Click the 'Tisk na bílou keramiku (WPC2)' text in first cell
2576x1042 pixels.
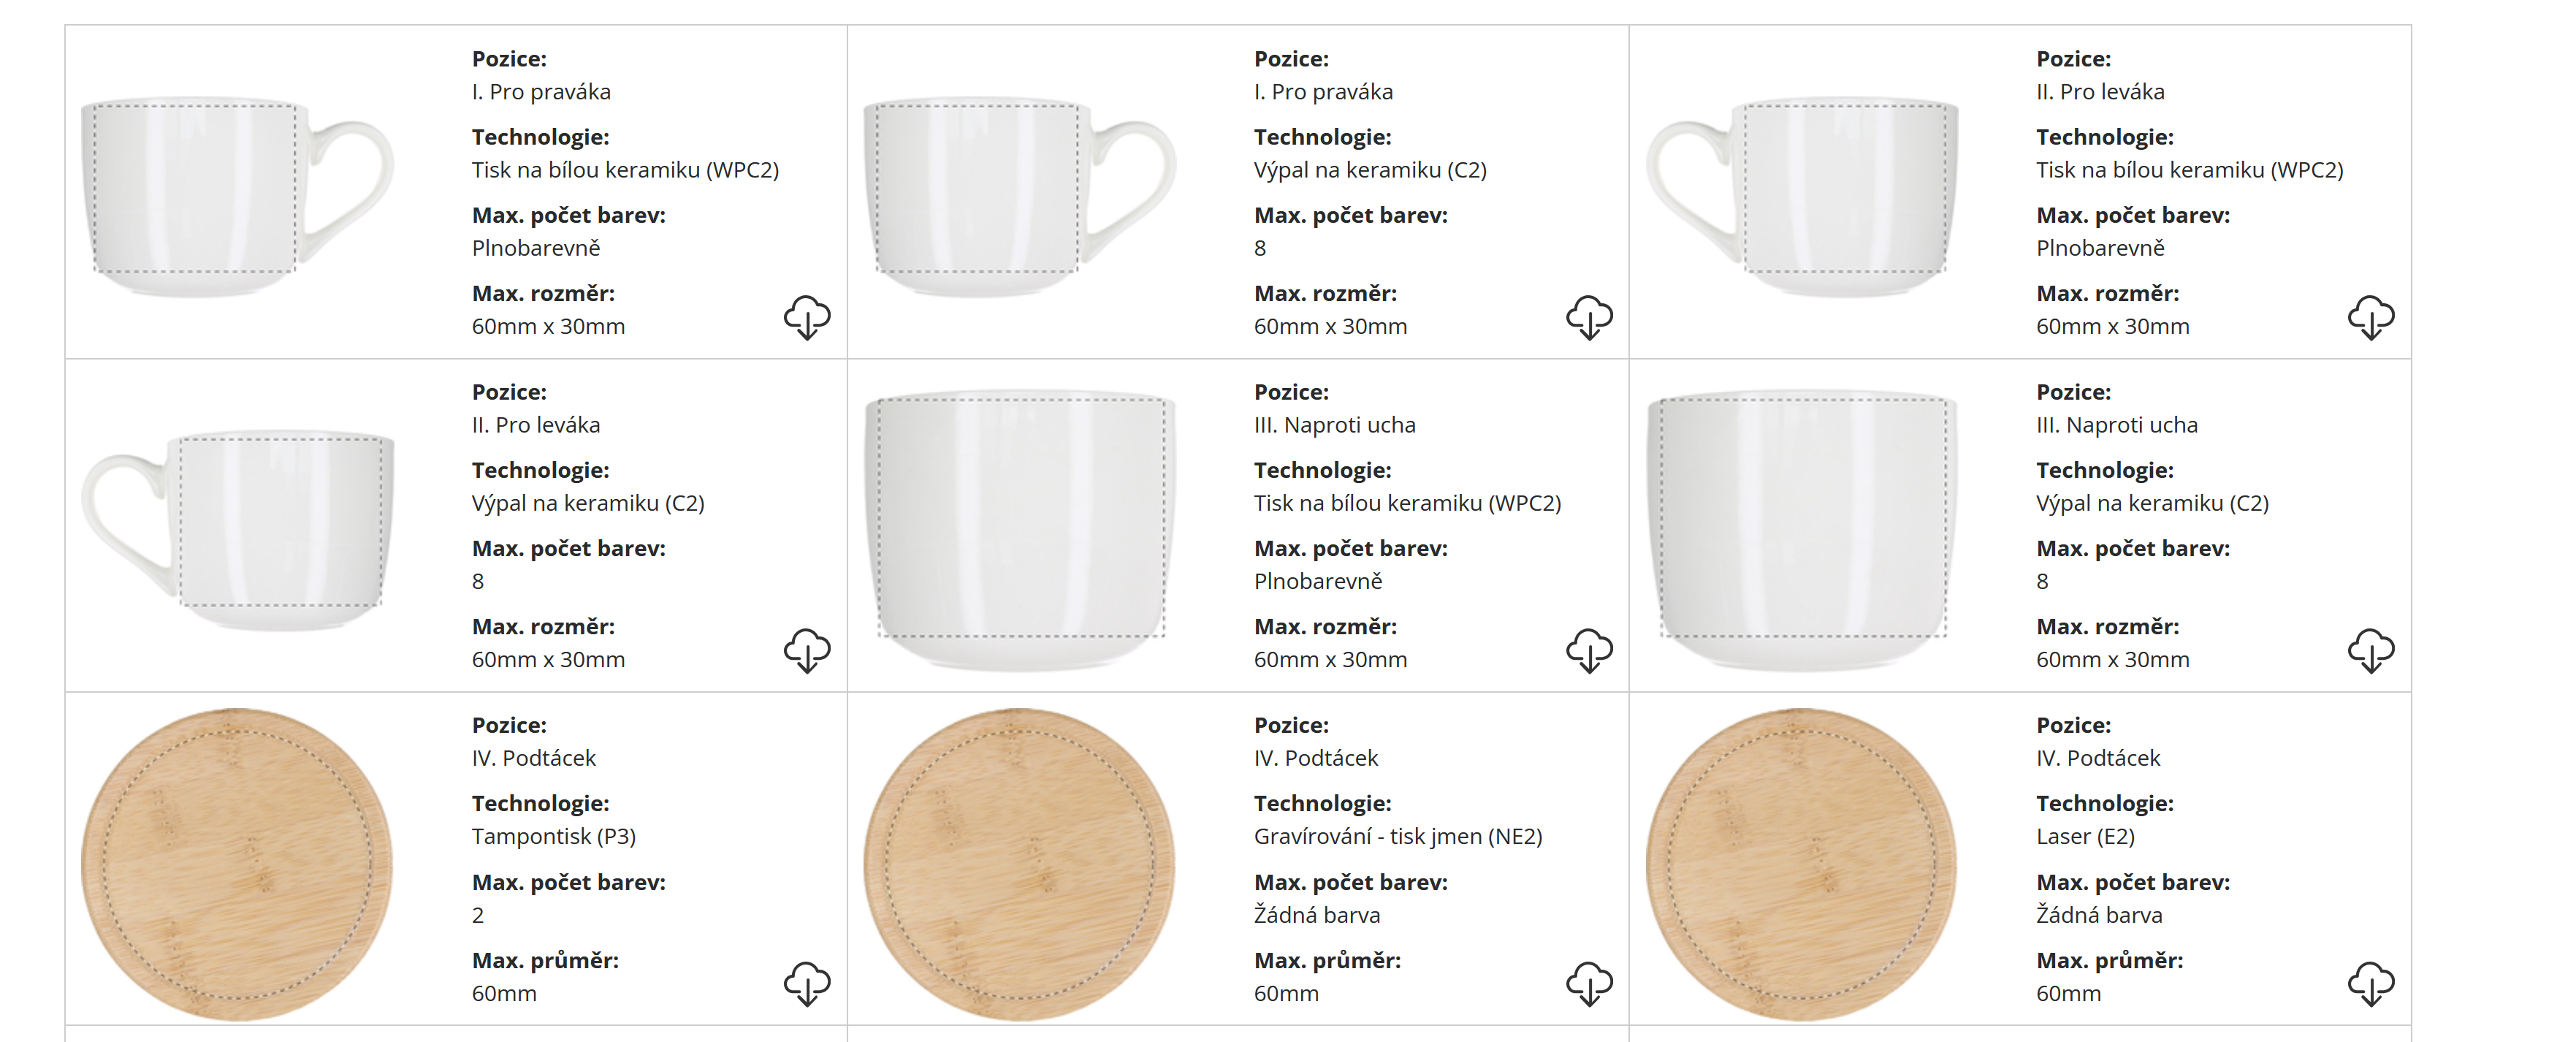click(625, 170)
